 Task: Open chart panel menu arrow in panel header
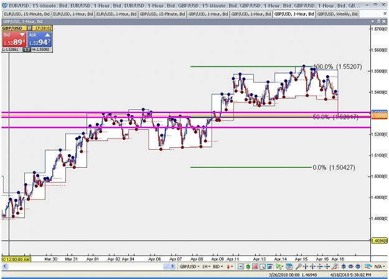tap(373, 22)
